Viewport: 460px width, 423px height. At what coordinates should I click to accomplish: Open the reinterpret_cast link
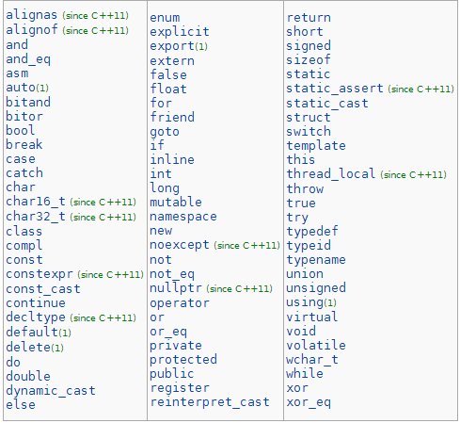pos(210,402)
